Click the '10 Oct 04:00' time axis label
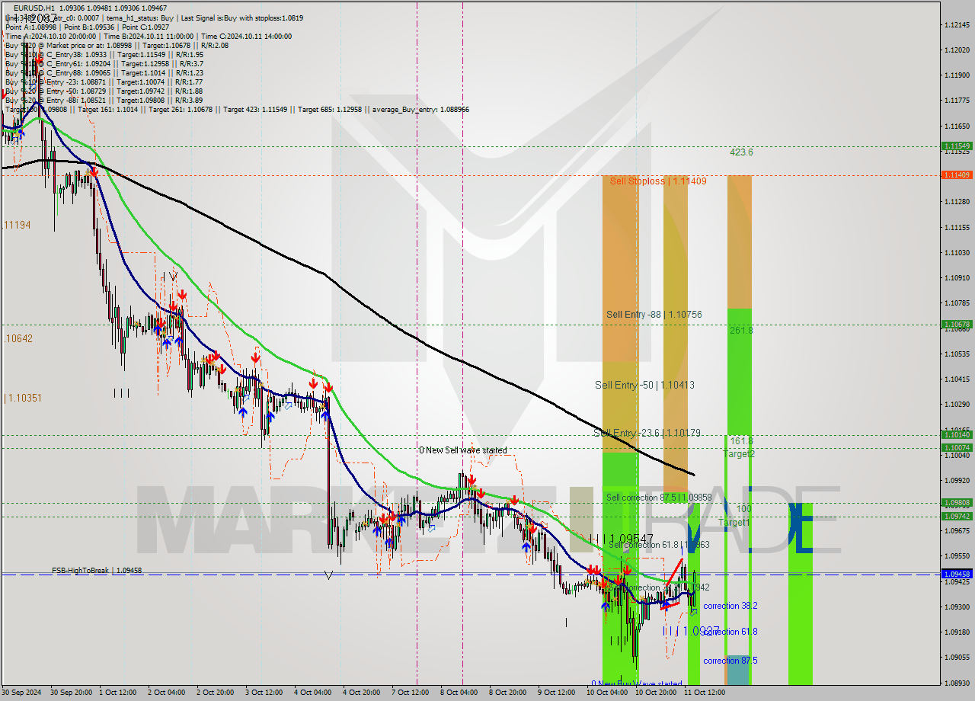The image size is (975, 701). (x=607, y=693)
